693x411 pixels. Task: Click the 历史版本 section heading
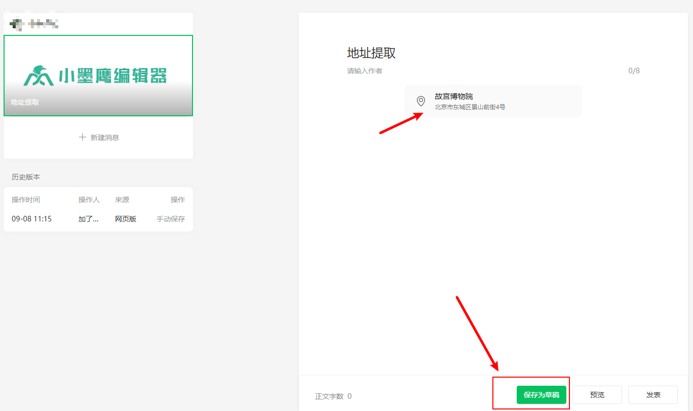pos(26,177)
